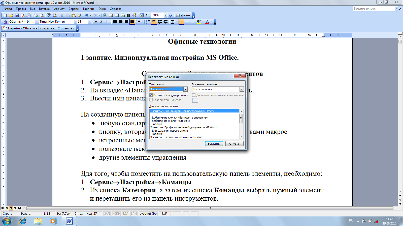
Task: Open zoom 150% dropdown
Action: [x=166, y=15]
